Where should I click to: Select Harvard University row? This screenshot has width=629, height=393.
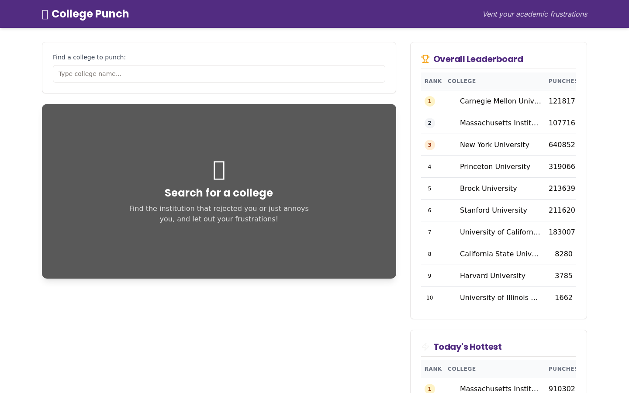tap(498, 276)
